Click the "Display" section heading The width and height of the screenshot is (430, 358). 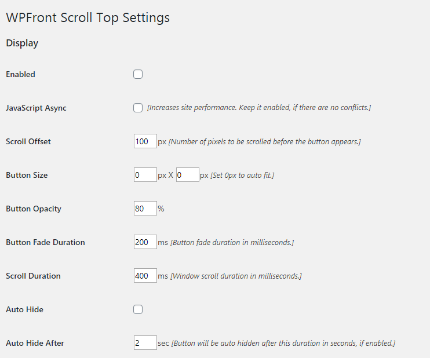[x=22, y=43]
